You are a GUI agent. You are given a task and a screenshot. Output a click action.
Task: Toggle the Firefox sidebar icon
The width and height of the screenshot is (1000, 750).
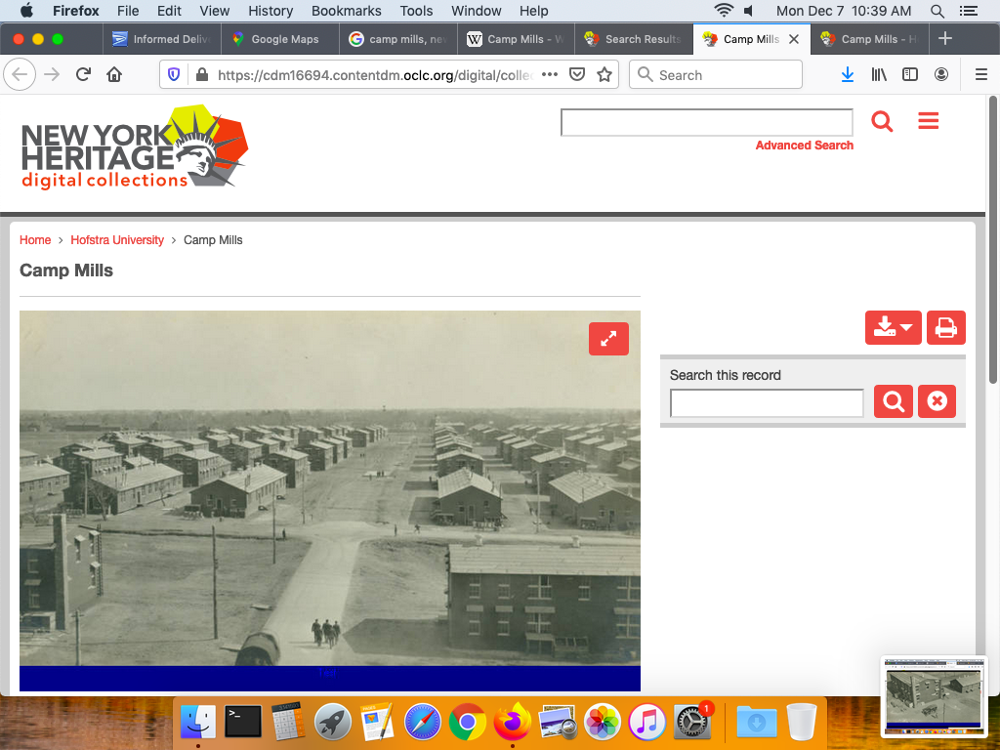coord(910,75)
